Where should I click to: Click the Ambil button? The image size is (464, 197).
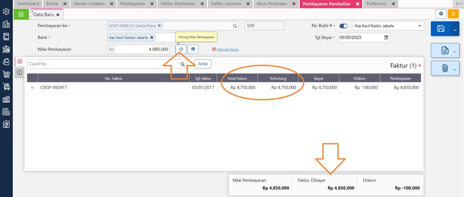click(x=203, y=64)
